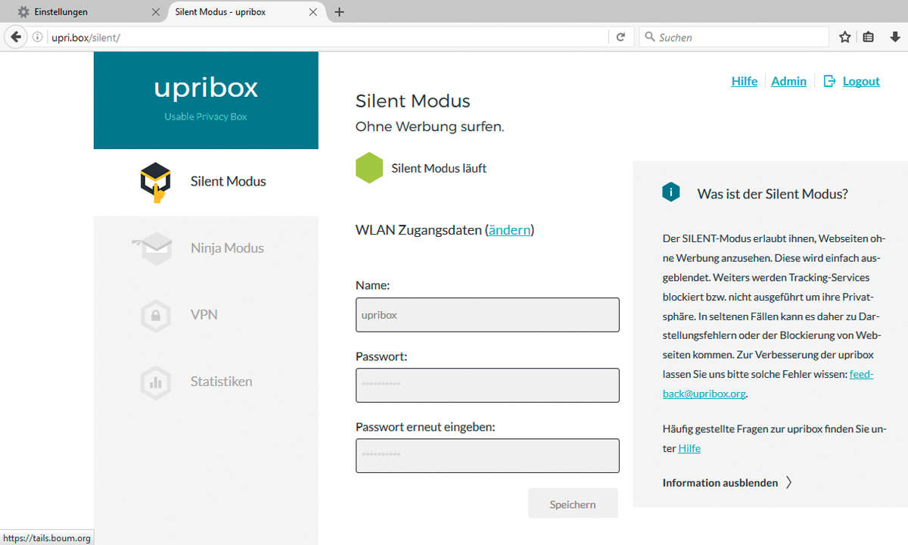Click the Usable Privacy Box tagline
This screenshot has height=545, width=908.
point(206,117)
